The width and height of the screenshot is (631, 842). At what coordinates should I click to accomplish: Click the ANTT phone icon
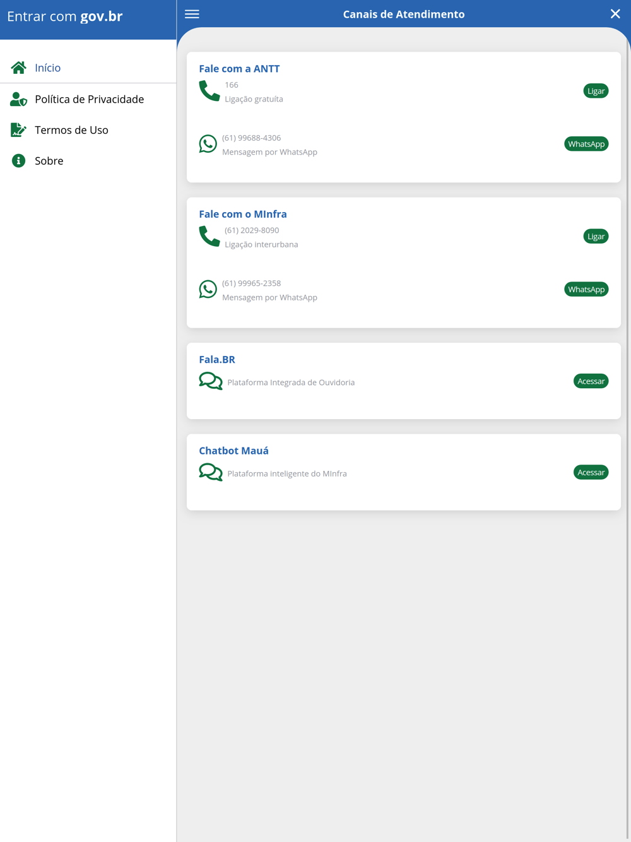209,91
